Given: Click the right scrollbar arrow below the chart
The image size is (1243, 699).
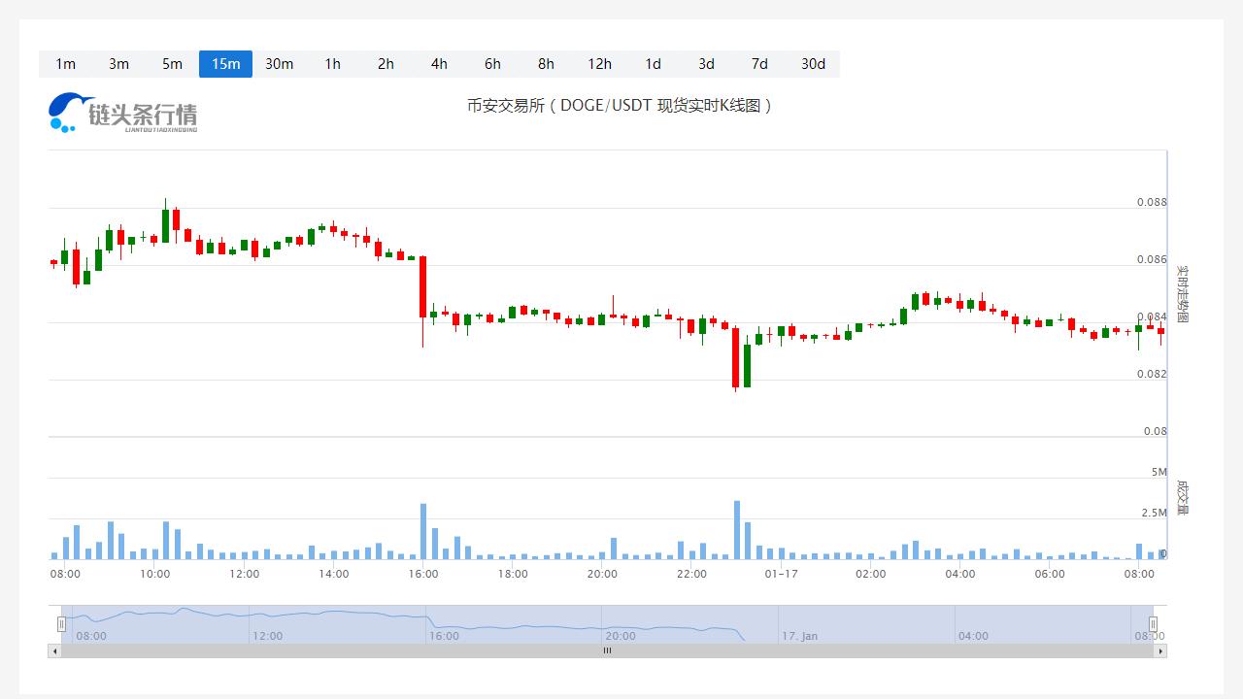Looking at the screenshot, I should click(x=1159, y=651).
